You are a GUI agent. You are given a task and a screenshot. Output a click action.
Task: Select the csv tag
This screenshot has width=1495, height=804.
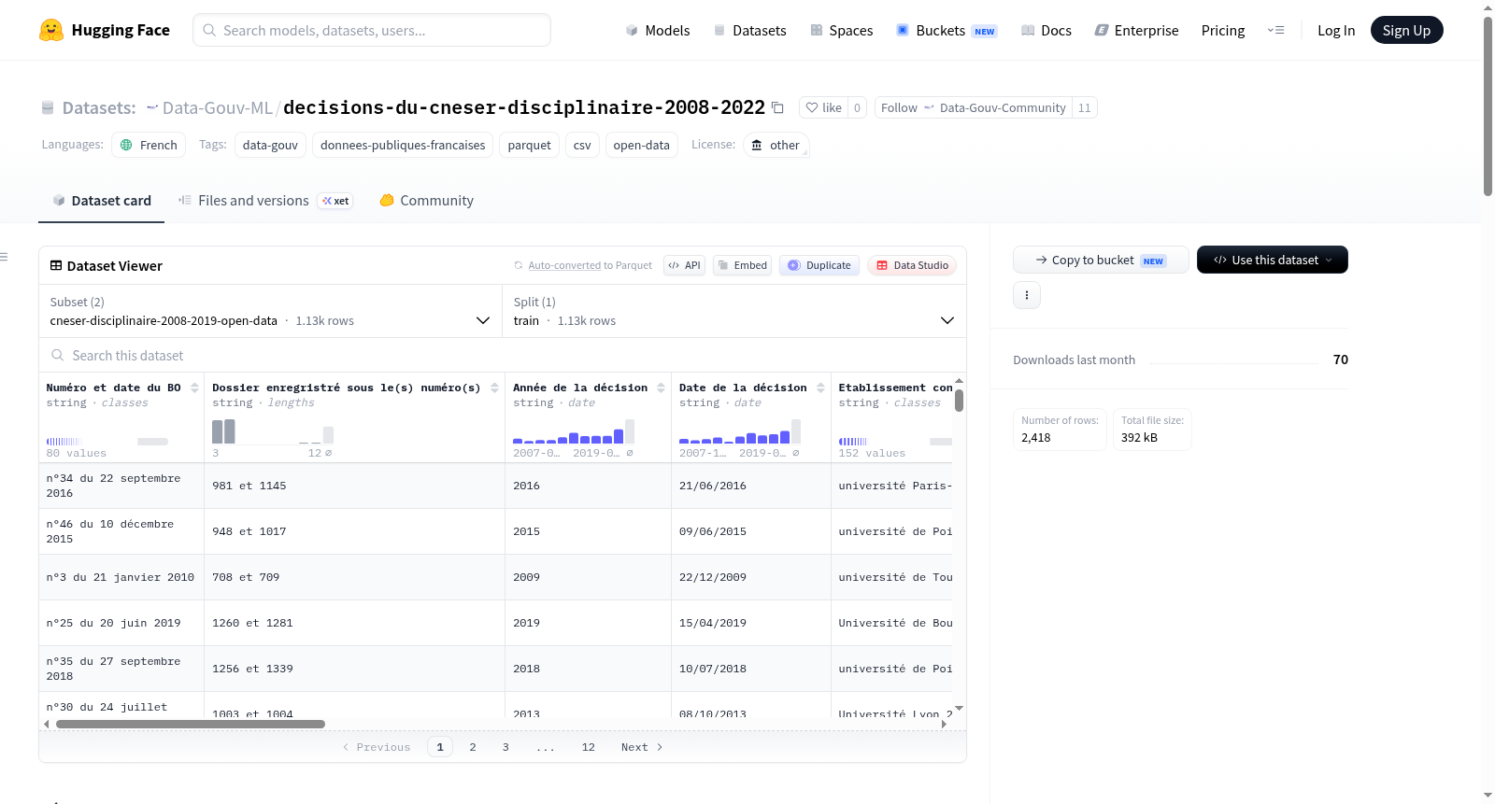582,145
